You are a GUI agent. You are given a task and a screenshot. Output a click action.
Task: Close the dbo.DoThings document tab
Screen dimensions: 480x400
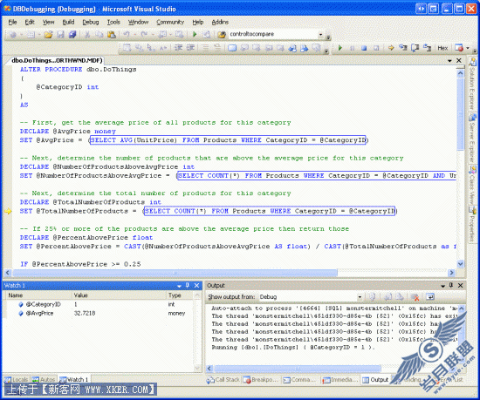point(459,60)
